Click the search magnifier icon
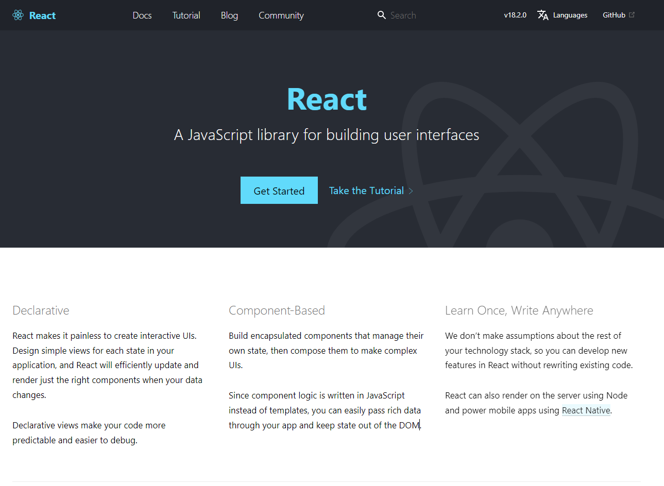Viewport: 664px width, 486px height. (x=381, y=15)
